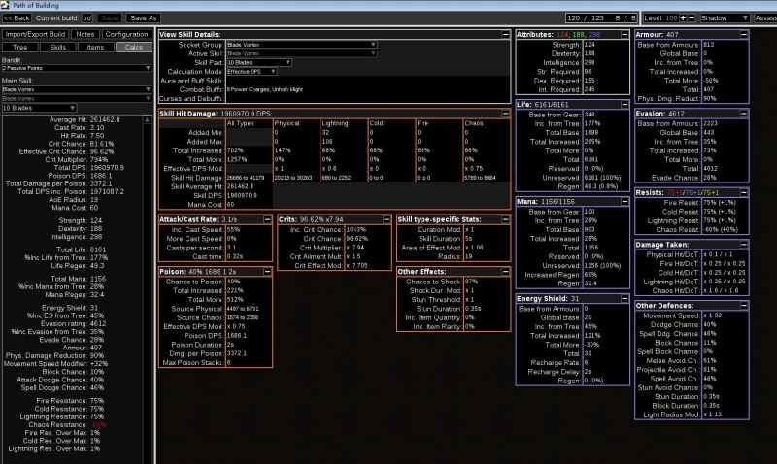Click the Lightning damage column header
The image size is (777, 464).
(x=335, y=123)
